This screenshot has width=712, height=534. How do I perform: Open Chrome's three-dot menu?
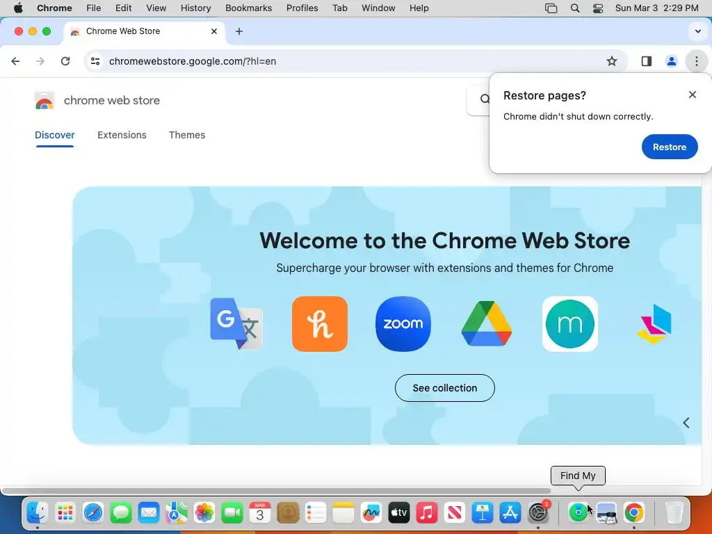[696, 61]
